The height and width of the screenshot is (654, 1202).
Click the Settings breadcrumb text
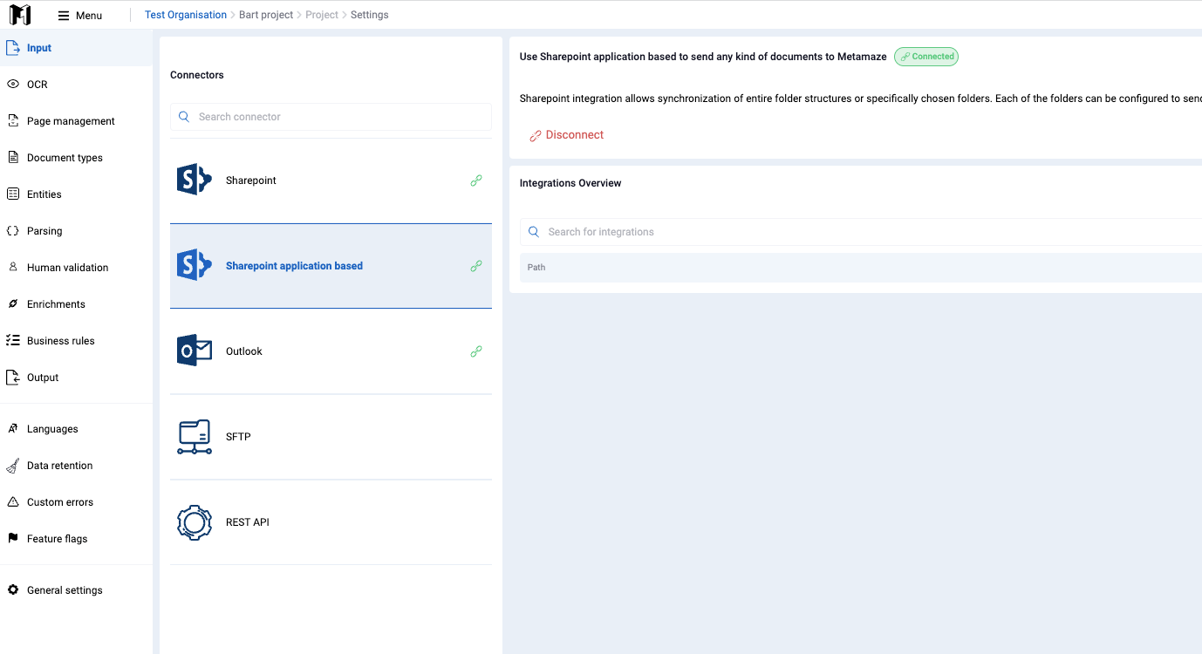point(370,15)
